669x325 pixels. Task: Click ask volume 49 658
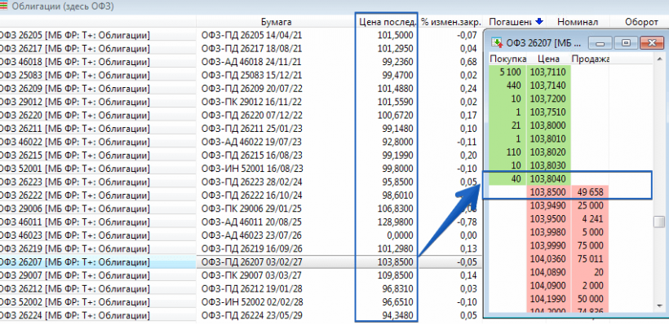[x=590, y=192]
